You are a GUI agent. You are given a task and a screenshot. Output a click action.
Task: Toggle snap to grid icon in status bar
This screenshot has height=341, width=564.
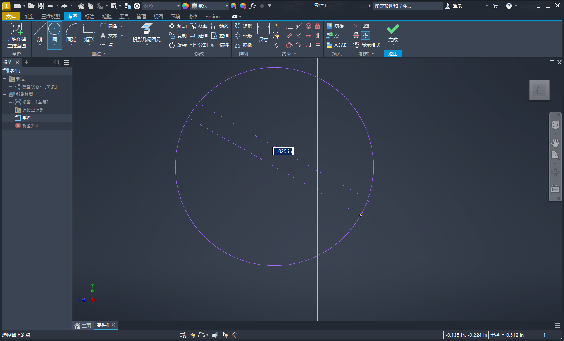[x=182, y=335]
